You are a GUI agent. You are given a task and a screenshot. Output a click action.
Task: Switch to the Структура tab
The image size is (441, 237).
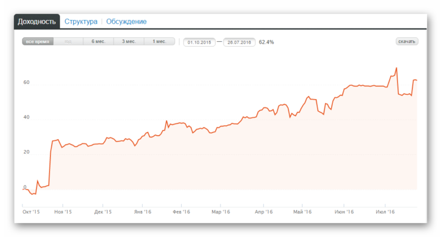[x=81, y=21]
